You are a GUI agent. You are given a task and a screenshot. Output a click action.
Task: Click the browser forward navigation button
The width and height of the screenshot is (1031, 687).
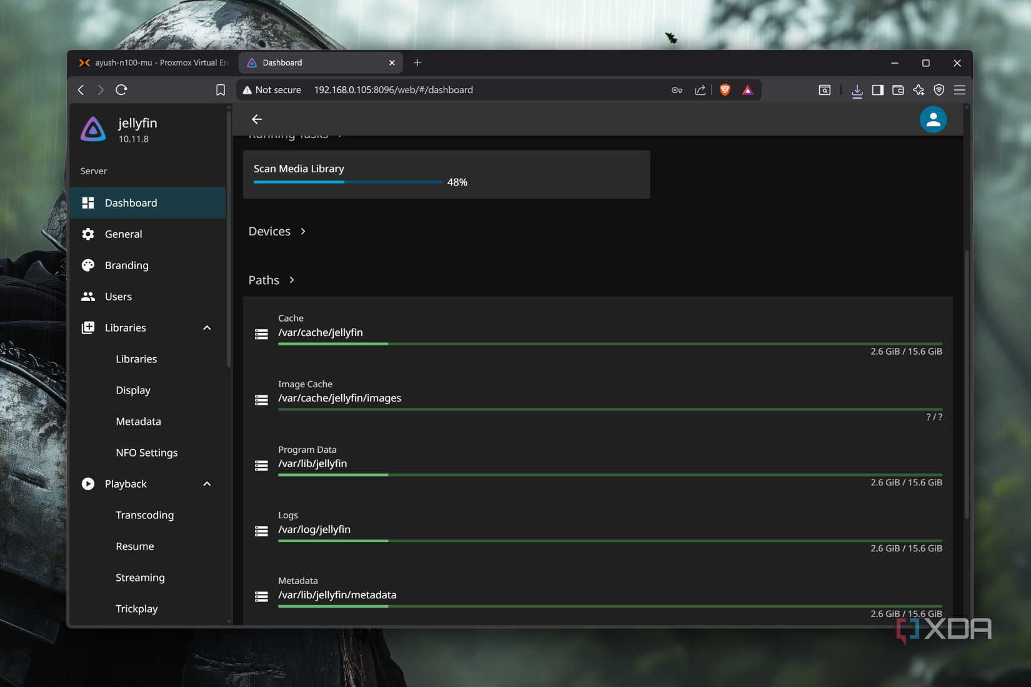[101, 90]
